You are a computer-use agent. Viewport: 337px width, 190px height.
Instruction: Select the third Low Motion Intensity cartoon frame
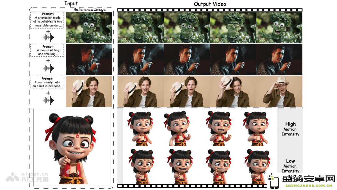pos(218,167)
